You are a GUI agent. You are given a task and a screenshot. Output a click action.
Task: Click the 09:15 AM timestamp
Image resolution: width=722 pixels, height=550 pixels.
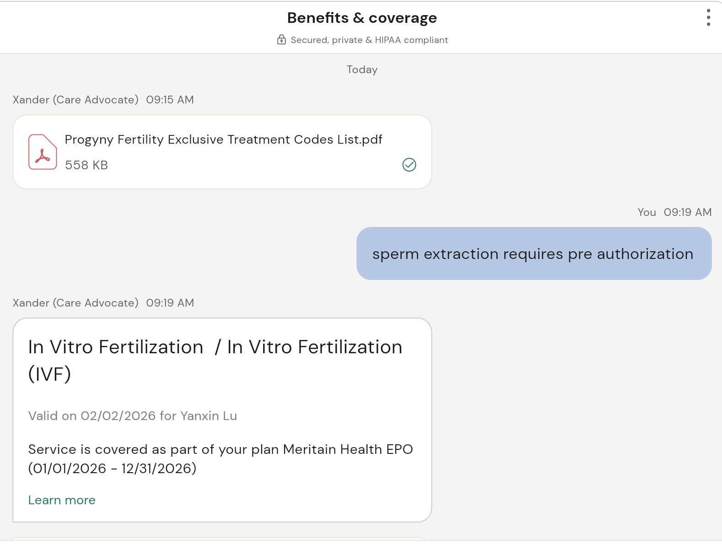(x=170, y=100)
